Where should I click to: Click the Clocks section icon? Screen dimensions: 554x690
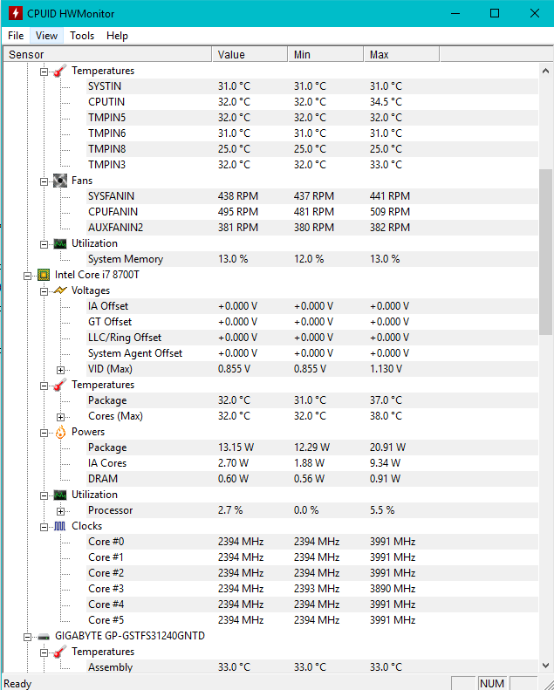[x=60, y=526]
